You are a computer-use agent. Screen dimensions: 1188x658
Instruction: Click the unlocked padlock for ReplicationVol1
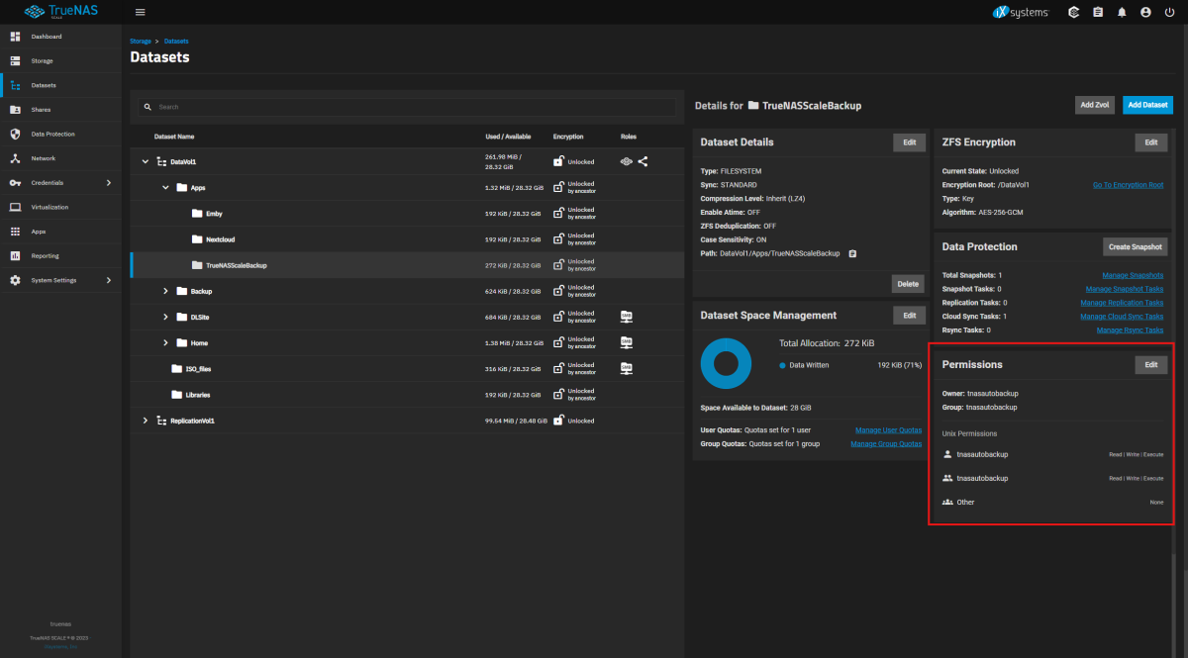(x=558, y=421)
